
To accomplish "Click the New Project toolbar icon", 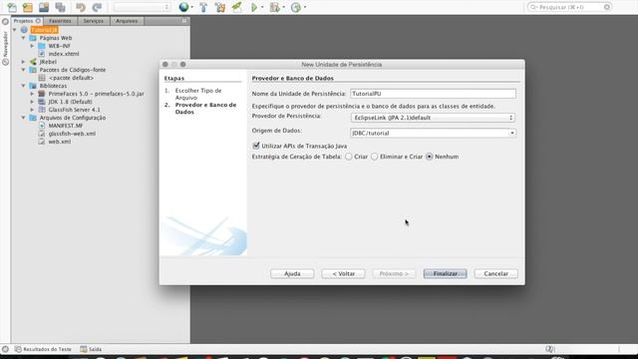I will 28,7.
